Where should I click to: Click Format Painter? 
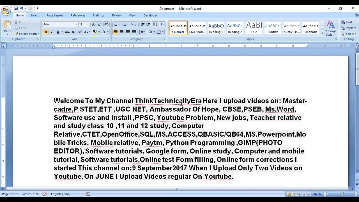tap(27, 34)
